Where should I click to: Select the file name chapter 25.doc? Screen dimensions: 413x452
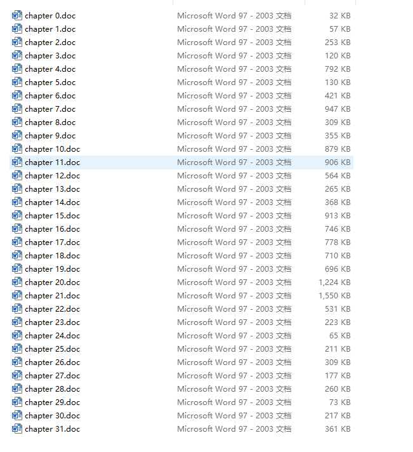pos(53,349)
